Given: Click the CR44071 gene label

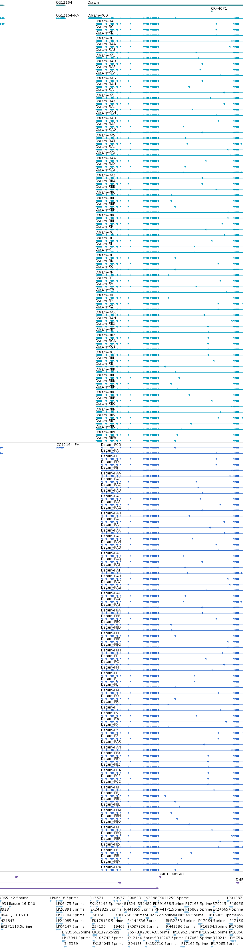Looking at the screenshot, I should coord(219,9).
